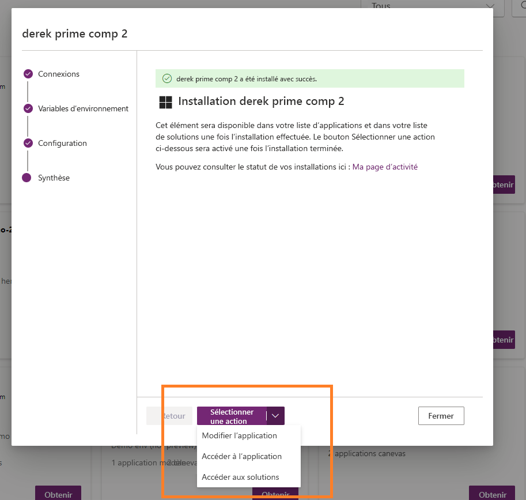526x500 pixels.
Task: Choose Modifier l'application from the menu
Action: [238, 435]
